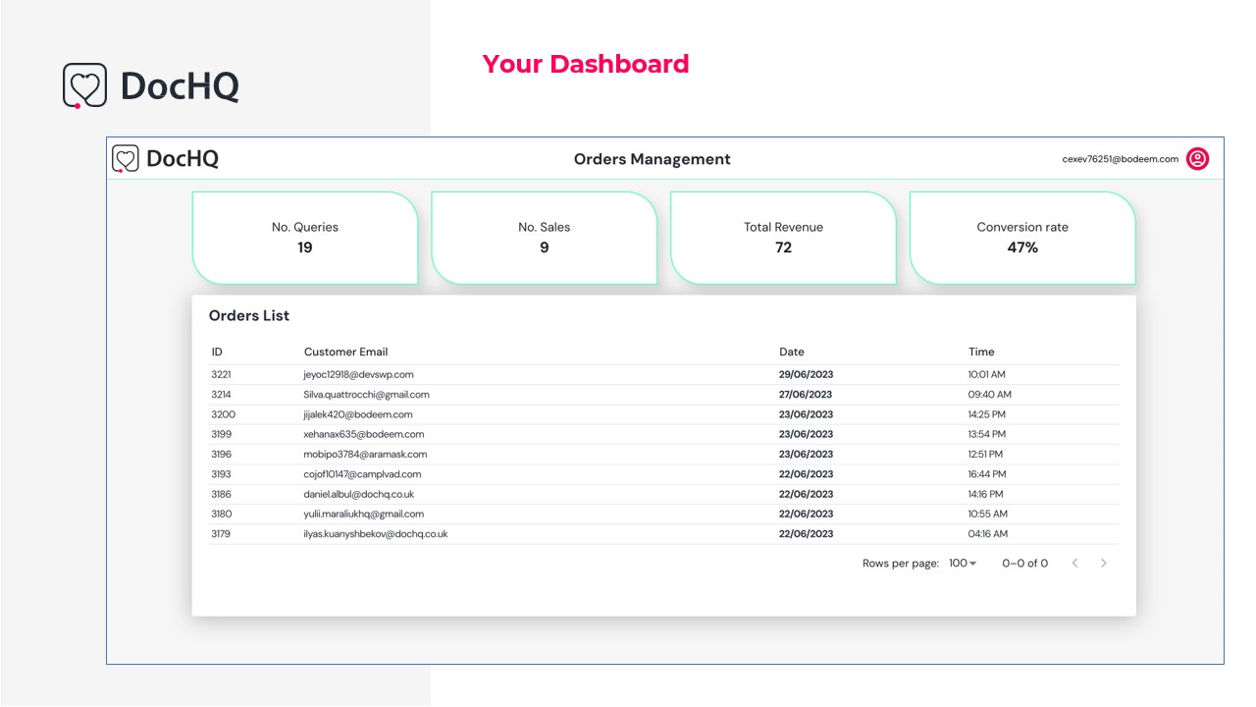Click the Time column header

tap(981, 352)
